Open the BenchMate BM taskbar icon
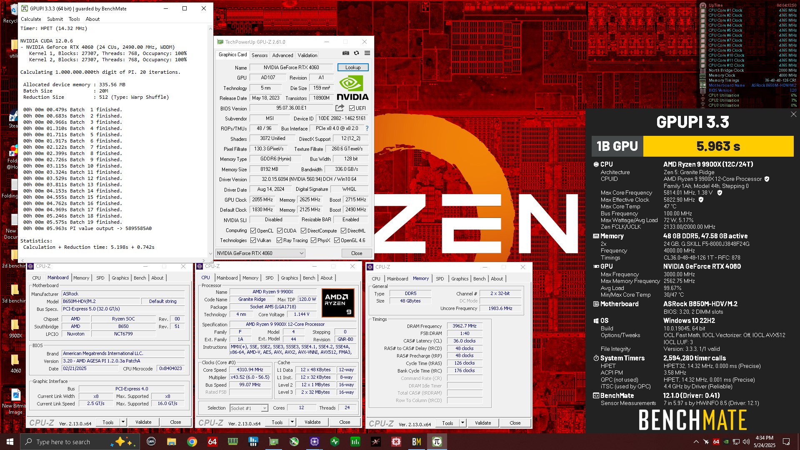Image resolution: width=800 pixels, height=450 pixels. click(x=416, y=442)
